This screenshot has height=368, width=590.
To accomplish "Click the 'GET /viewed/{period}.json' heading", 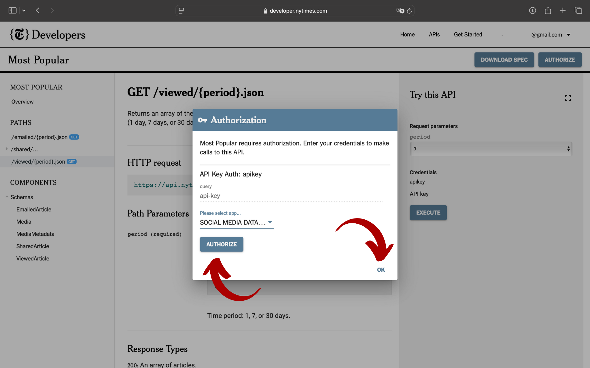I will tap(195, 92).
